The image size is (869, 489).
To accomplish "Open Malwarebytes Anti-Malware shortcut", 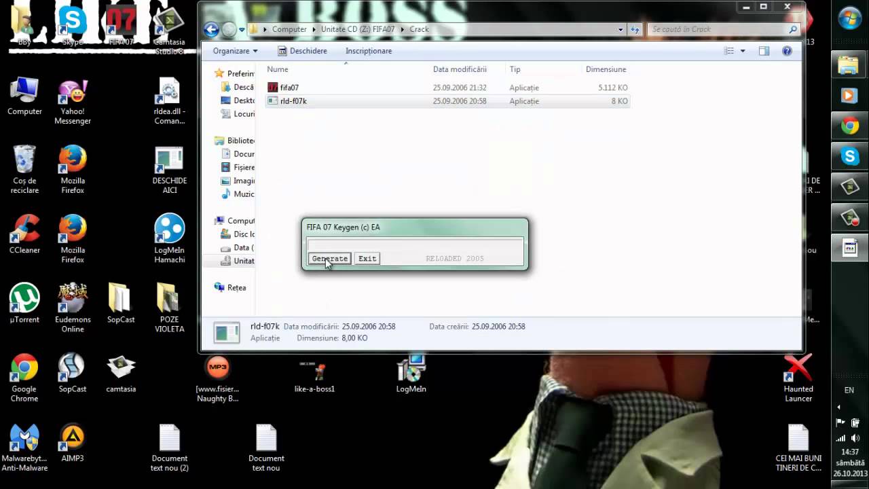I will 24,448.
